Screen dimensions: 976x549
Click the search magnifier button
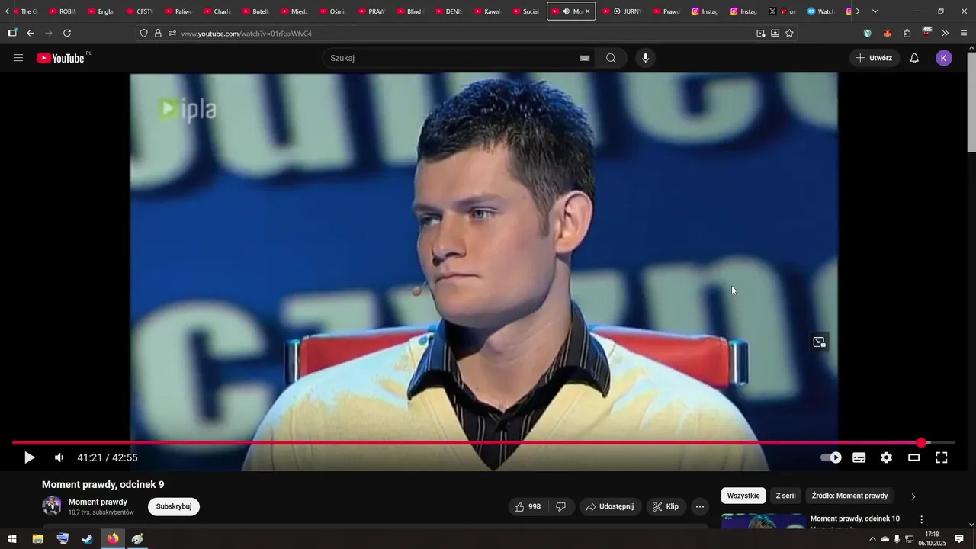pyautogui.click(x=611, y=58)
